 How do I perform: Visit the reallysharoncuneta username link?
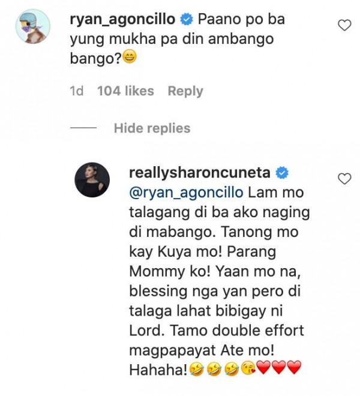[x=200, y=173]
